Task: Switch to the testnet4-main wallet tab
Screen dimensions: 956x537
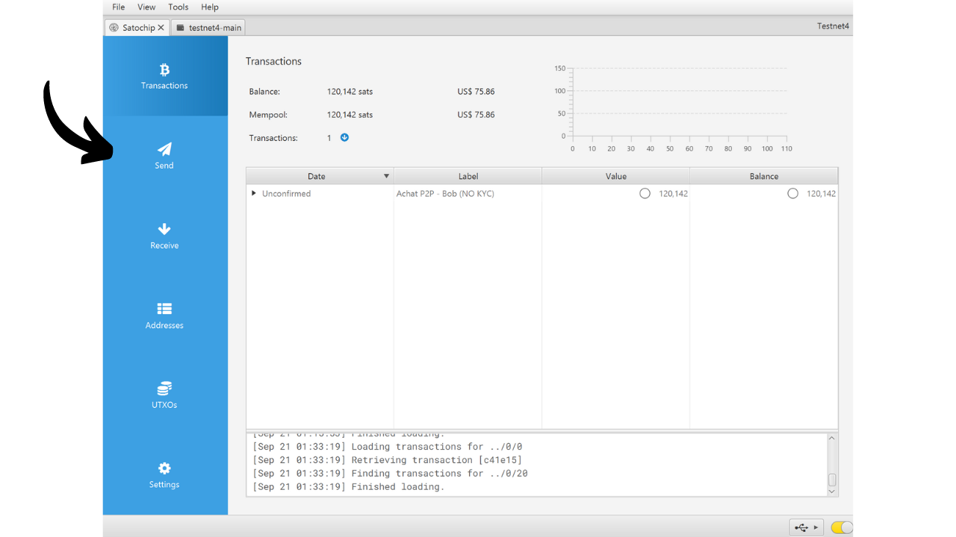Action: coord(208,28)
